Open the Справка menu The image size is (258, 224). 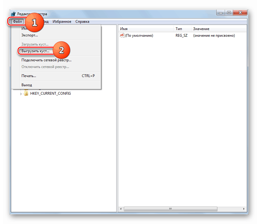click(82, 21)
